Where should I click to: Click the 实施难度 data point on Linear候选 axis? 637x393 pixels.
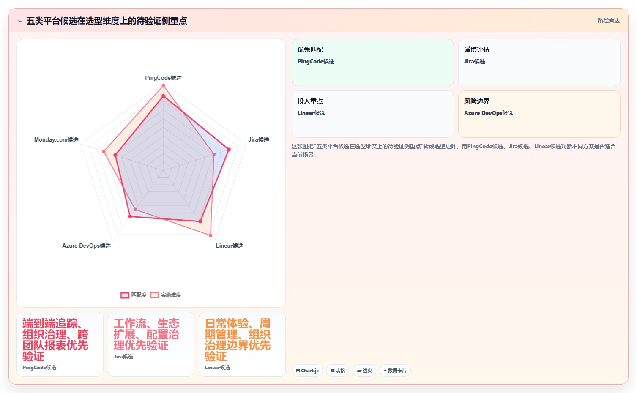coord(211,235)
